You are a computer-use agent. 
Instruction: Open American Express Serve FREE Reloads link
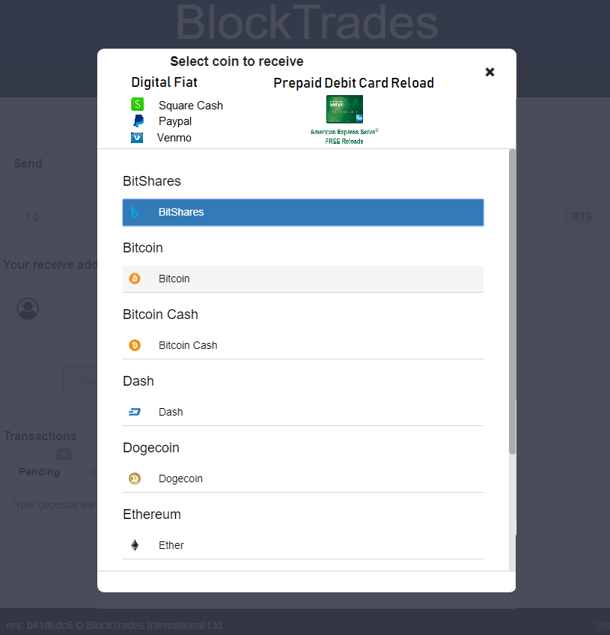(344, 136)
